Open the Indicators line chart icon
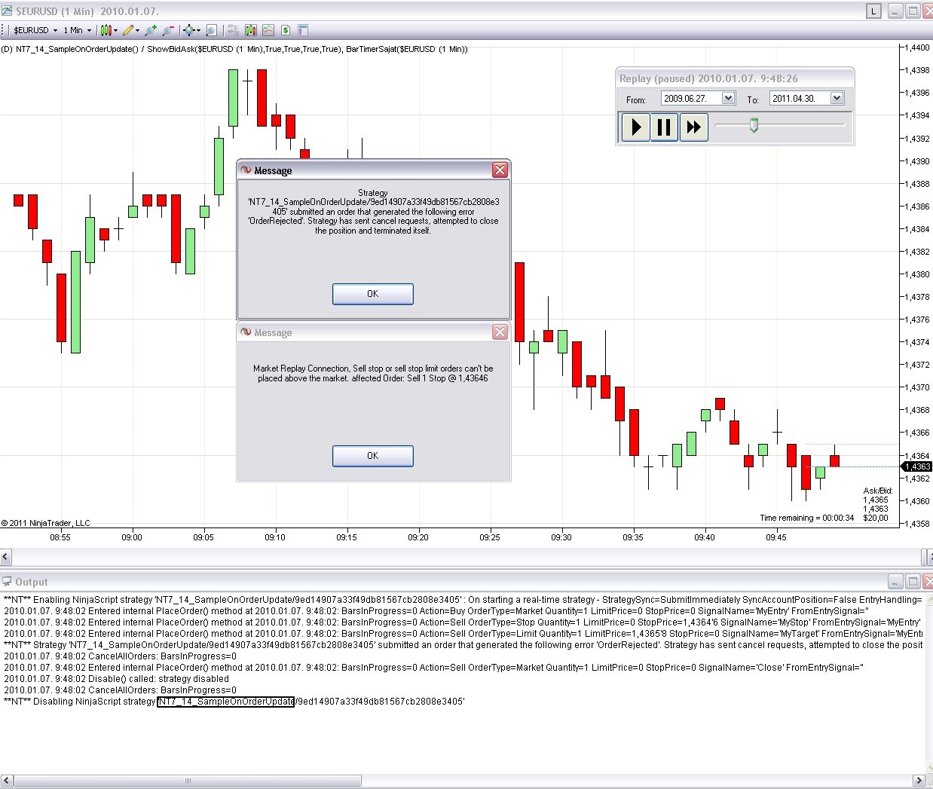 (x=268, y=30)
